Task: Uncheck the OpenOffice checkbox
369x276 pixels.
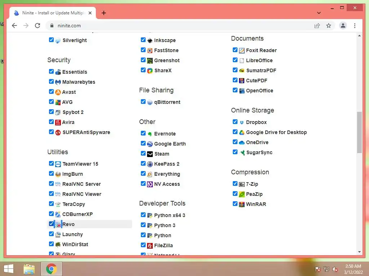Action: coord(235,90)
